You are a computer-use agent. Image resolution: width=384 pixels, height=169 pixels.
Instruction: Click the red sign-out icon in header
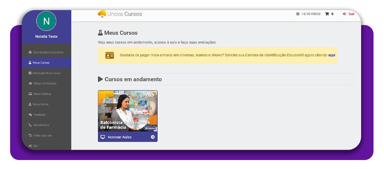click(x=344, y=14)
